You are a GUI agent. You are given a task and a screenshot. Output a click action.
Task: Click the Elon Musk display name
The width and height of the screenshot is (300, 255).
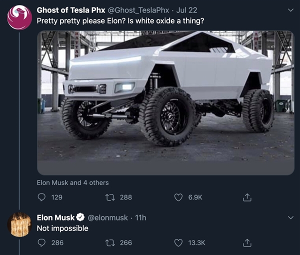tap(55, 217)
